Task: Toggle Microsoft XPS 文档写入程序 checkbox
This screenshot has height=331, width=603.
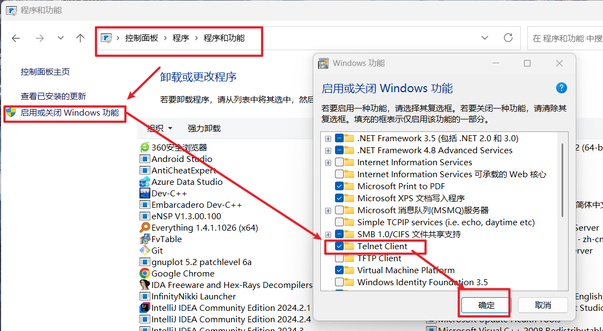Action: 339,198
